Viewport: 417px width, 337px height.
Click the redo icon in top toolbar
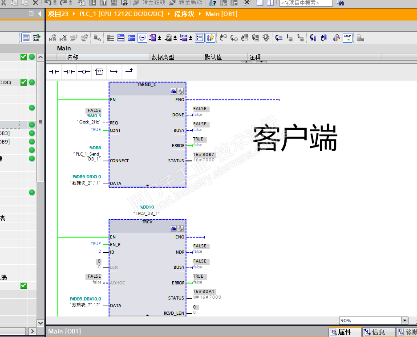[64, 3]
